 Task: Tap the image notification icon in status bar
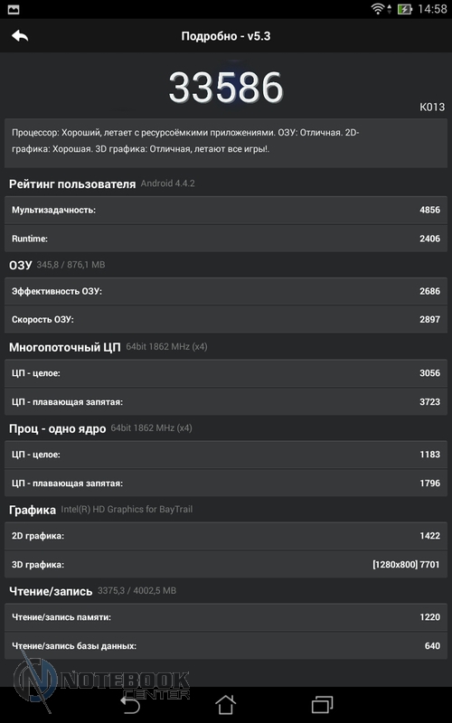tap(14, 9)
